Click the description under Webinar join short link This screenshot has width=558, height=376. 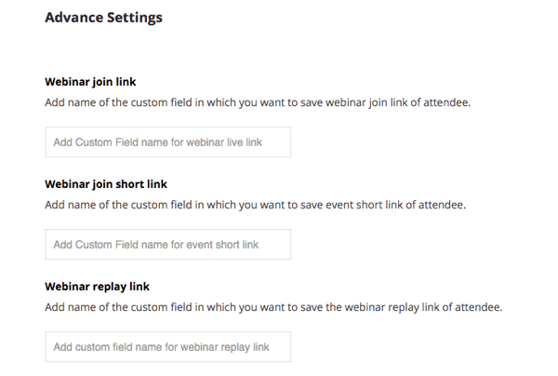point(255,204)
